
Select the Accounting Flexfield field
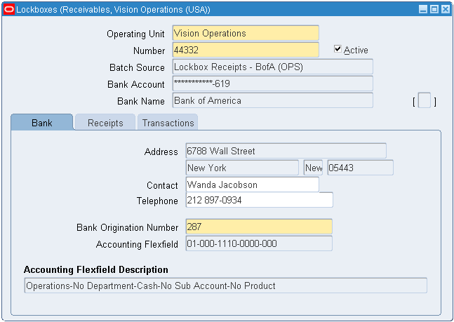point(258,244)
